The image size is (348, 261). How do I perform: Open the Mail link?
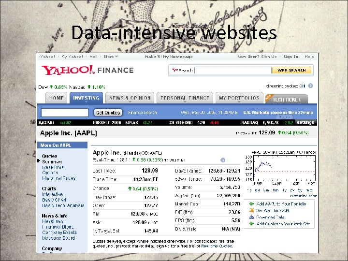click(93, 57)
